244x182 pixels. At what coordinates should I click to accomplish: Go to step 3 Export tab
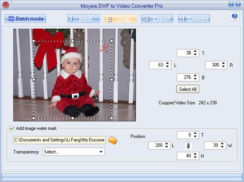pos(157,19)
